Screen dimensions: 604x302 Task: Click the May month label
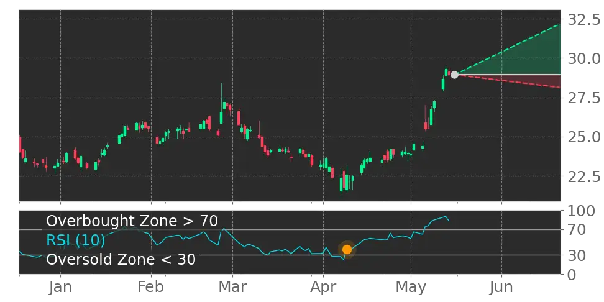411,287
